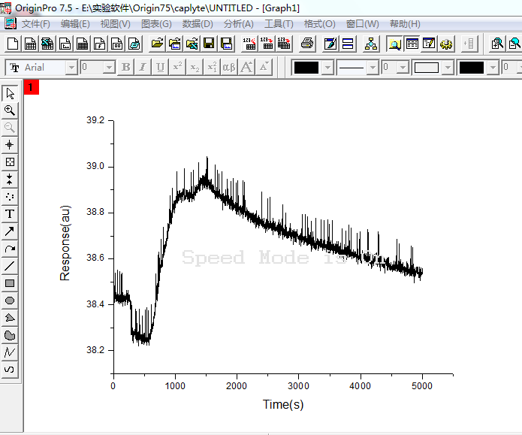Open the 数据(D) menu
Image resolution: width=522 pixels, height=435 pixels.
tap(198, 24)
